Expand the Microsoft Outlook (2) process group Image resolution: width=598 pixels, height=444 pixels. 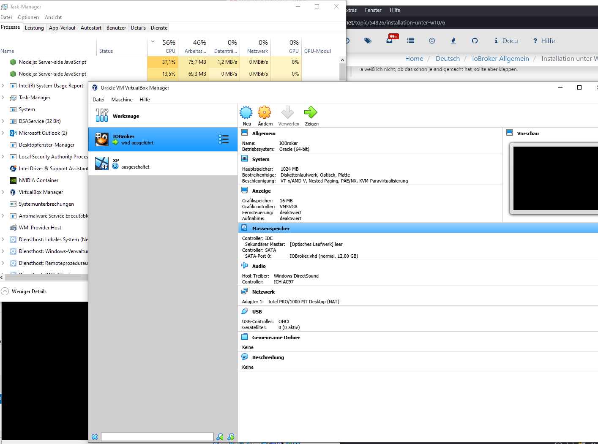pyautogui.click(x=3, y=133)
